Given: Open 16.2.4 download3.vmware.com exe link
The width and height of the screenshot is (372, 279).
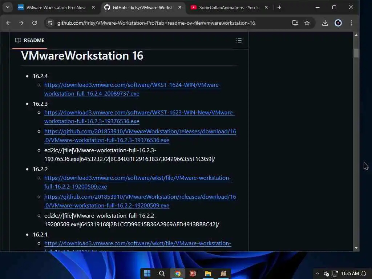Looking at the screenshot, I should [x=132, y=89].
